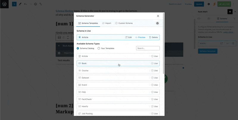Click Use for the Event schema type
Image resolution: width=238 pixels, height=120 pixels.
click(154, 85)
